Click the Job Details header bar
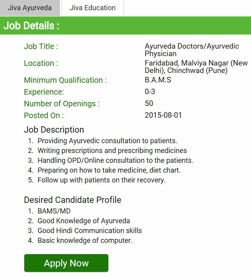The height and width of the screenshot is (277, 251). coord(125,26)
